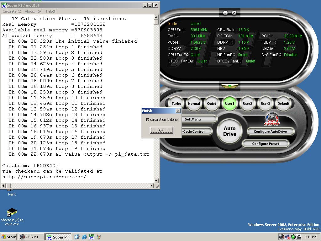Click the http://superpi.radeonx.com/ text

[x=44, y=177]
